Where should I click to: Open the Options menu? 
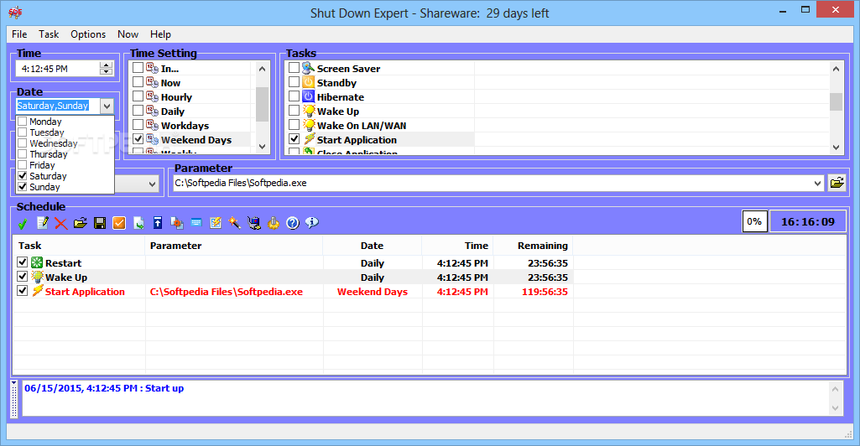click(x=88, y=34)
